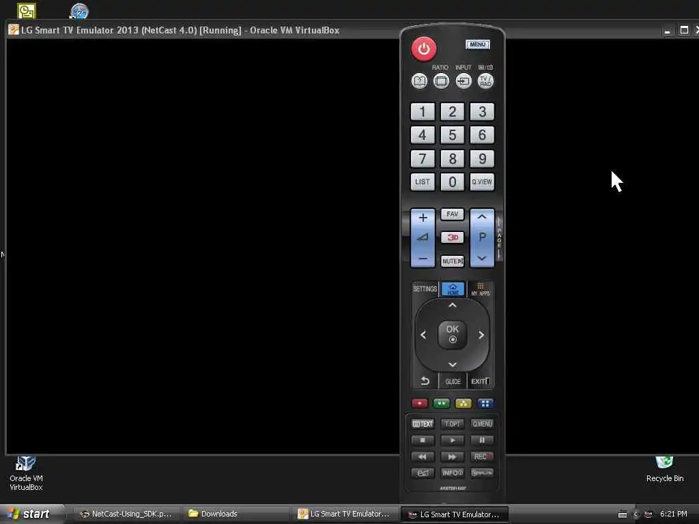This screenshot has height=524, width=699.
Task: Expand hidden tray icons arrow
Action: tap(636, 514)
